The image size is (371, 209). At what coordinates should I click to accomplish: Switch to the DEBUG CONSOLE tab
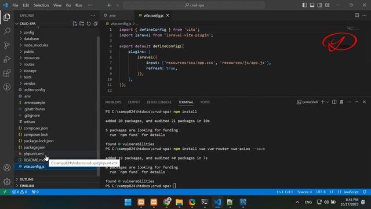[x=159, y=102]
